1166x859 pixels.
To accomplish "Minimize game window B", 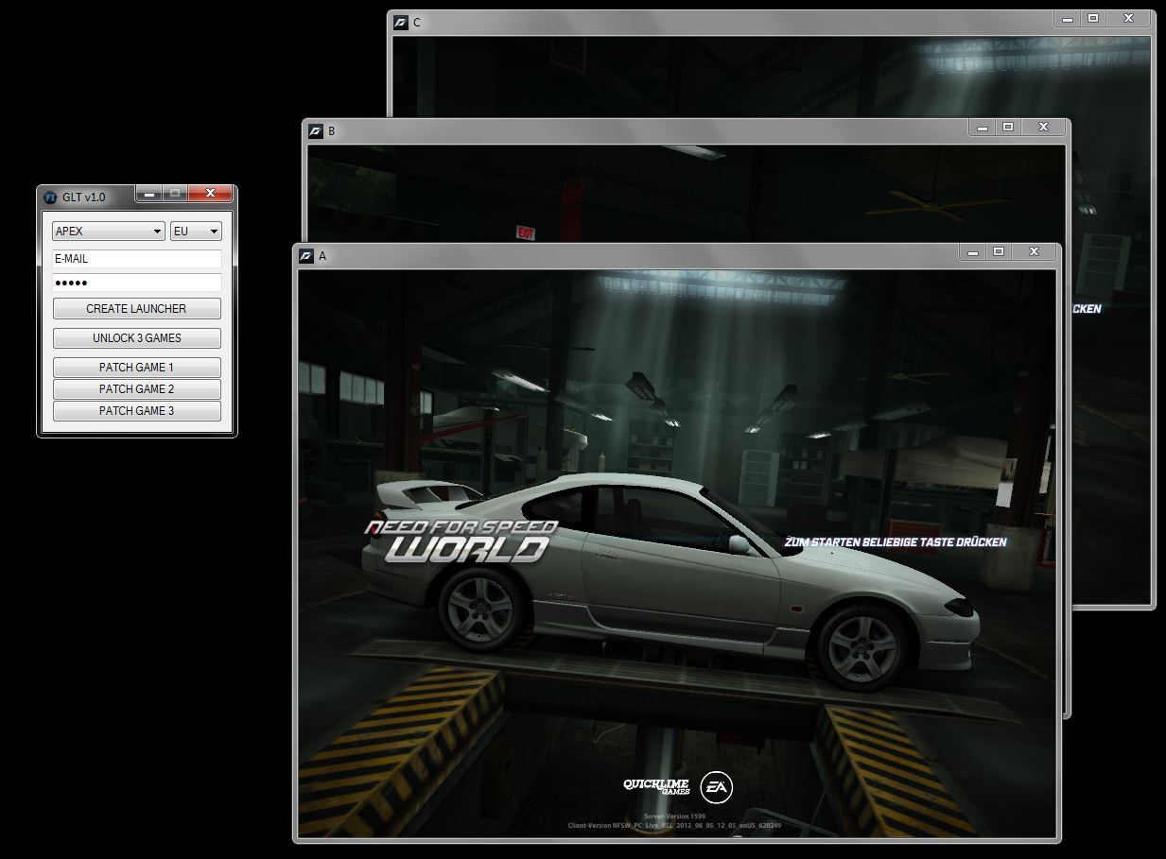I will 982,127.
